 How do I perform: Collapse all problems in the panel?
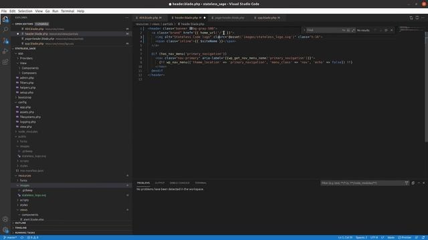tap(413, 183)
